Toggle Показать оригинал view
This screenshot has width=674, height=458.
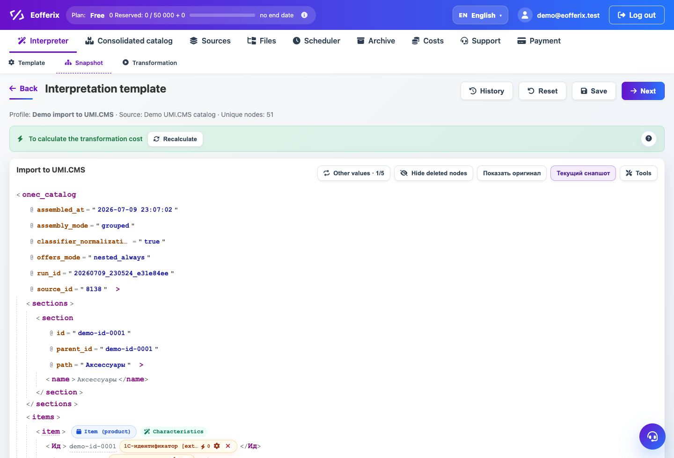click(512, 173)
